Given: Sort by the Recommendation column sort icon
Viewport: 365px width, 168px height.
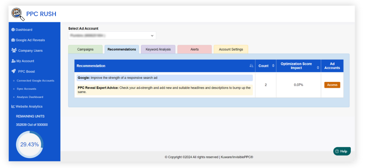Looking at the screenshot, I should (x=251, y=66).
